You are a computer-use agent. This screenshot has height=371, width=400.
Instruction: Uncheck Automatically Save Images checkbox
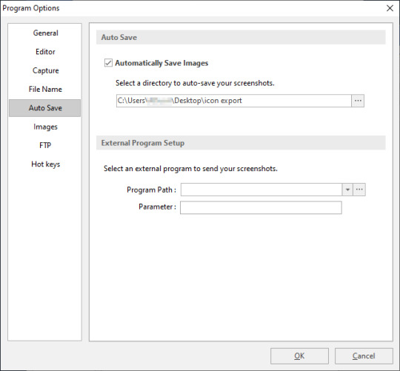(108, 63)
